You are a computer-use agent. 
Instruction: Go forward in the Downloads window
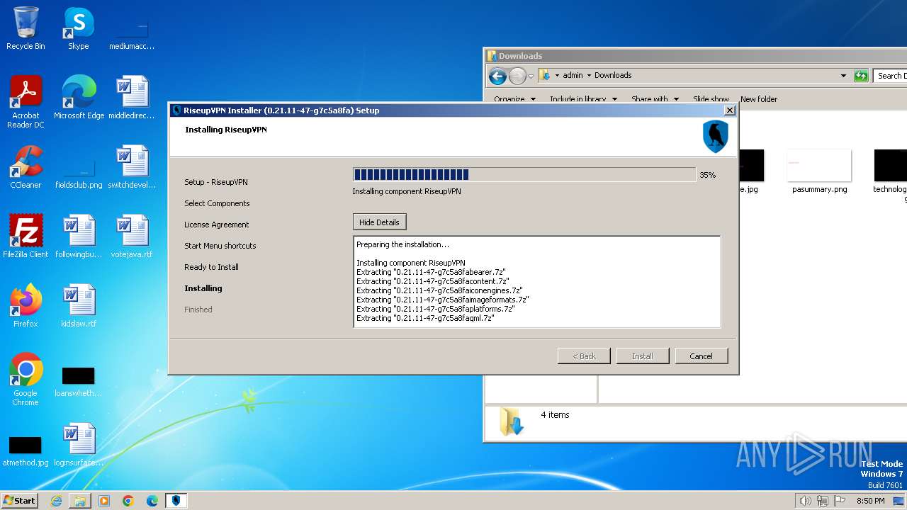517,76
